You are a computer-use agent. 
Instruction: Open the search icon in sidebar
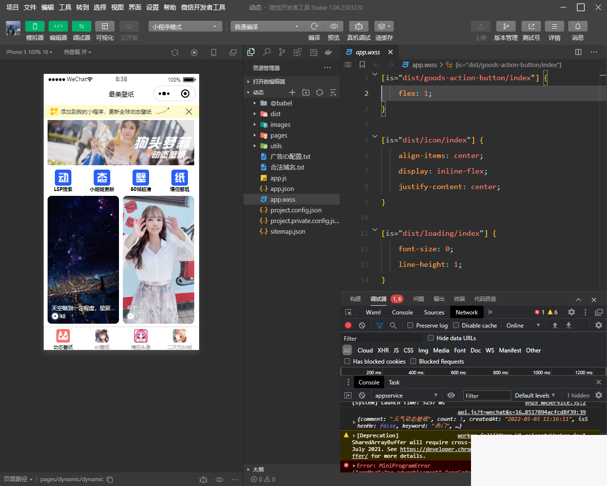coord(267,52)
